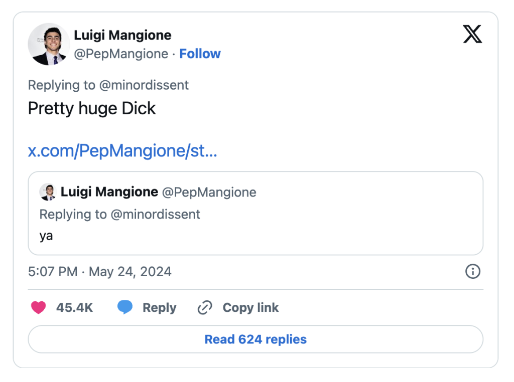This screenshot has width=514, height=382.
Task: Click the Copy link text label
Action: coord(250,307)
